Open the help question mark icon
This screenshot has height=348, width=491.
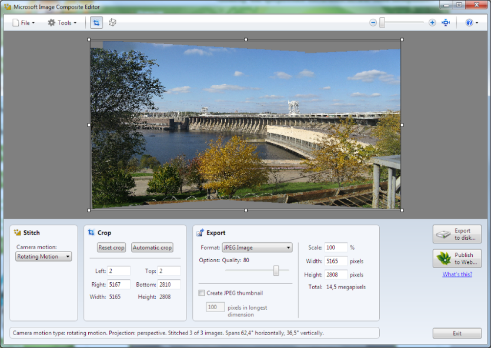click(469, 22)
